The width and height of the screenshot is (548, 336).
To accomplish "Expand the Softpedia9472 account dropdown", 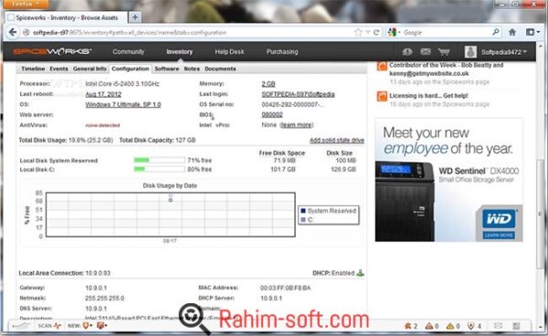I will 503,52.
